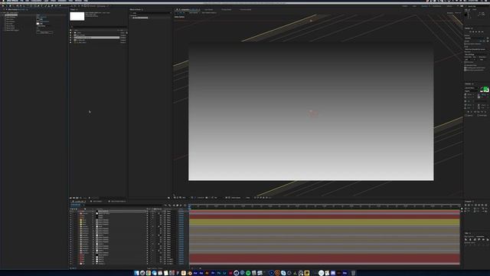The width and height of the screenshot is (490, 276).
Task: Click the Finder icon in the Dock
Action: [136, 273]
